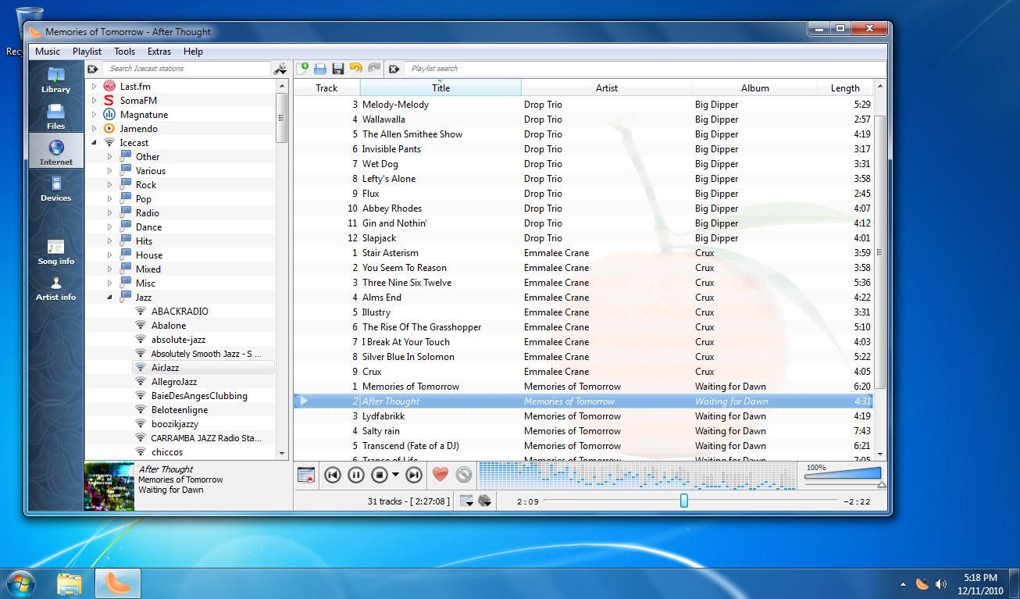Clear the playlist with bottom-left icon
Screen dimensions: 1020x599
[306, 475]
